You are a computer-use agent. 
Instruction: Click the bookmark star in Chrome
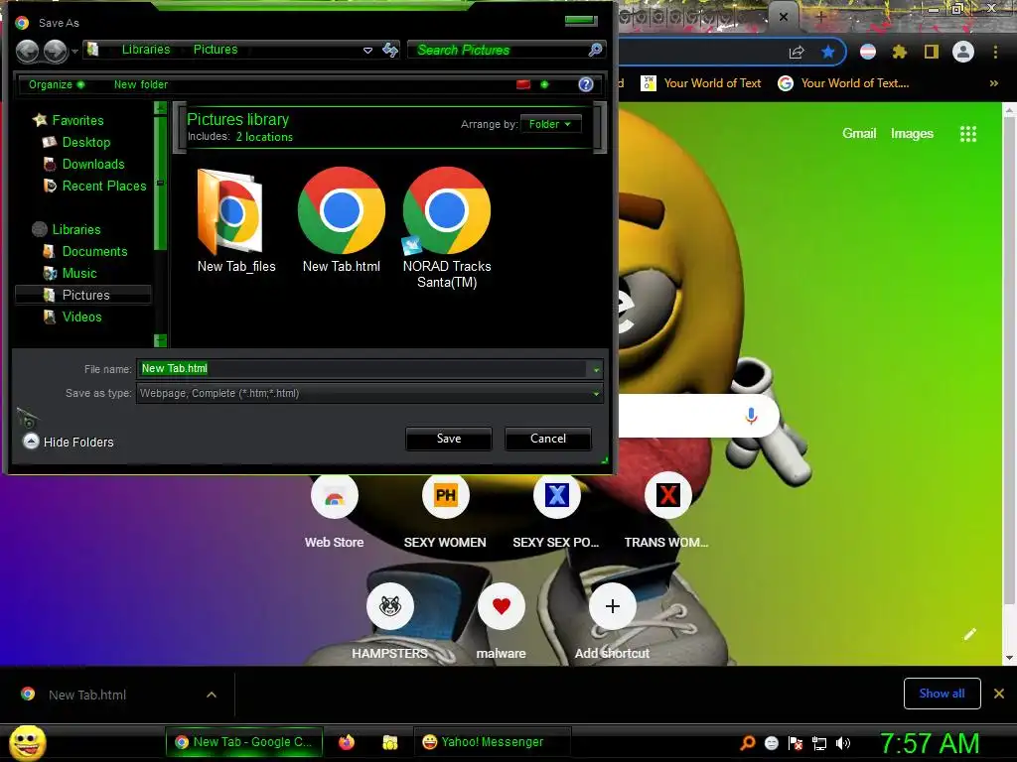tap(827, 52)
